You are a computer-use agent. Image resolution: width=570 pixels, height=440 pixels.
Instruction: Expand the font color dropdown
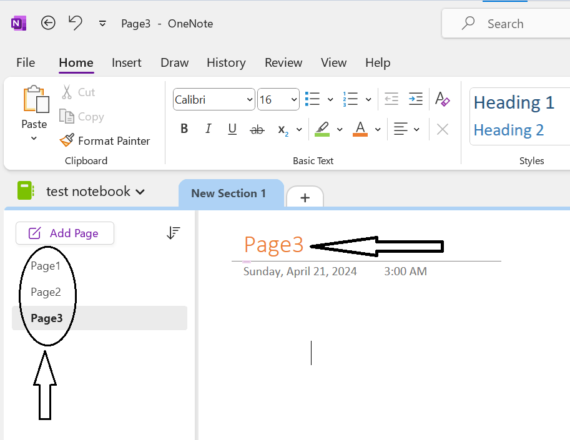point(378,129)
